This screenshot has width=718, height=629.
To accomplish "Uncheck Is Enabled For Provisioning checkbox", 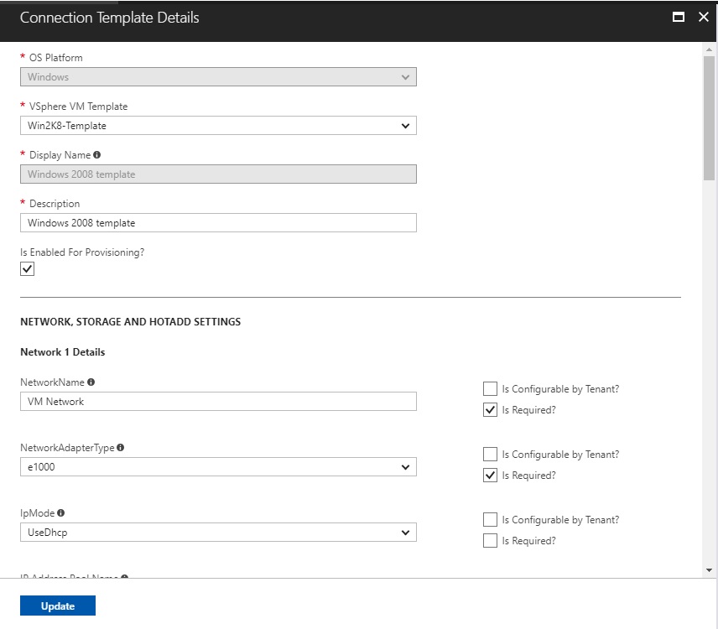I will (28, 269).
